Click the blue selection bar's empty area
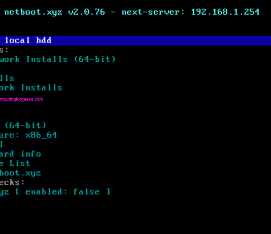The height and width of the screenshot is (234, 271). pyautogui.click(x=161, y=41)
